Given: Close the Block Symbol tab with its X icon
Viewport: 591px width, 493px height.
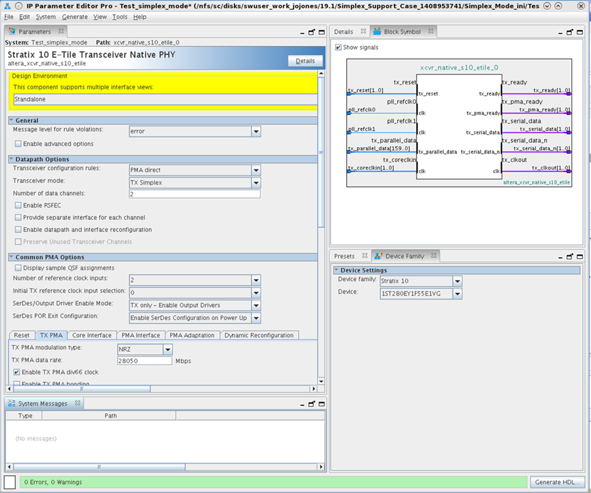Looking at the screenshot, I should (431, 31).
